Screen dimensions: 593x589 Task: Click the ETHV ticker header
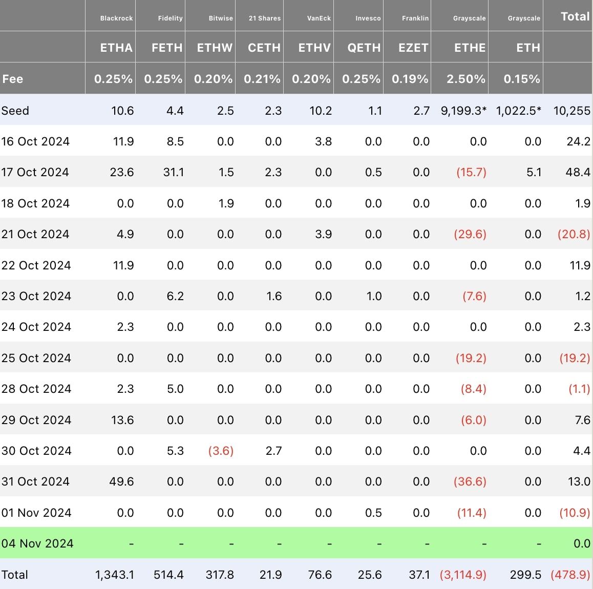tap(314, 48)
